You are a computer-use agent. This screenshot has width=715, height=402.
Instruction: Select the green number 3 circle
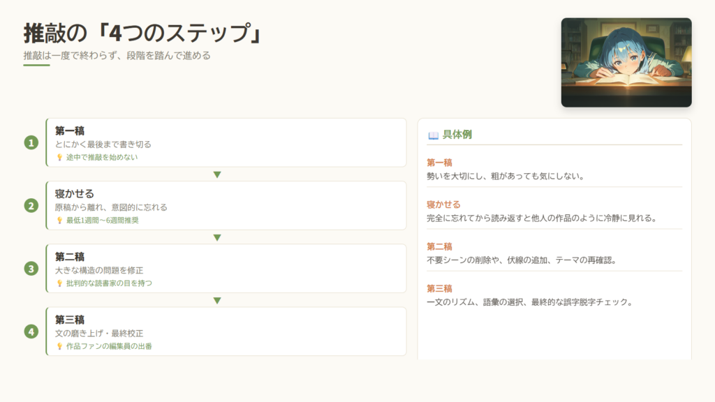pos(31,268)
